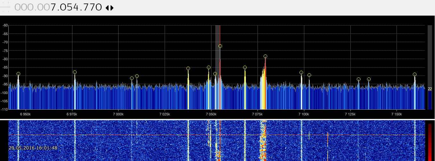Click the -90 dB scale label

coord(5,76)
